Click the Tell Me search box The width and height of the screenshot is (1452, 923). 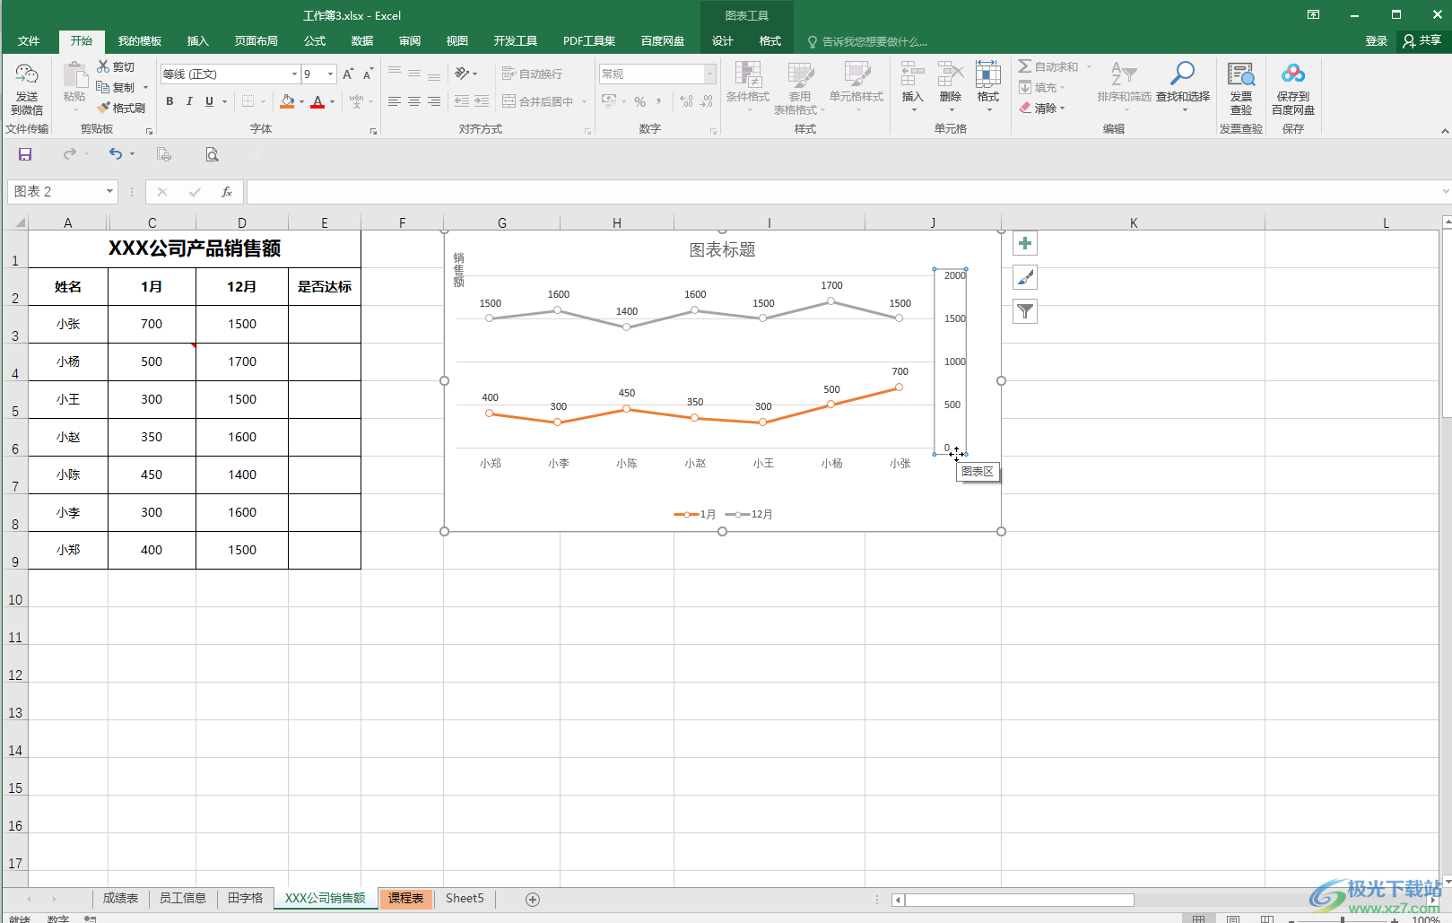869,41
